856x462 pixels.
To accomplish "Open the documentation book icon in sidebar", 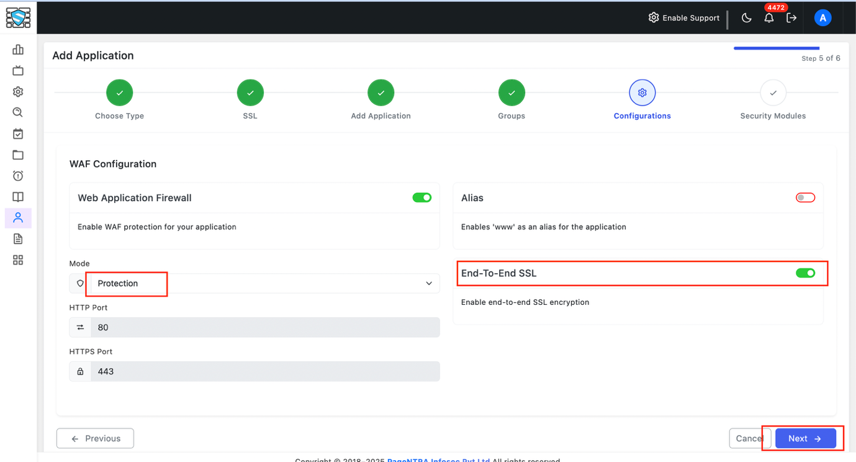I will tap(17, 197).
